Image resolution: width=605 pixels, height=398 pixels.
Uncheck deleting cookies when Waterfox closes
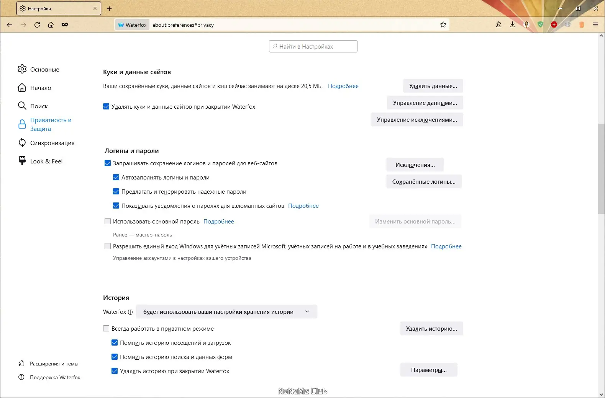click(x=106, y=107)
